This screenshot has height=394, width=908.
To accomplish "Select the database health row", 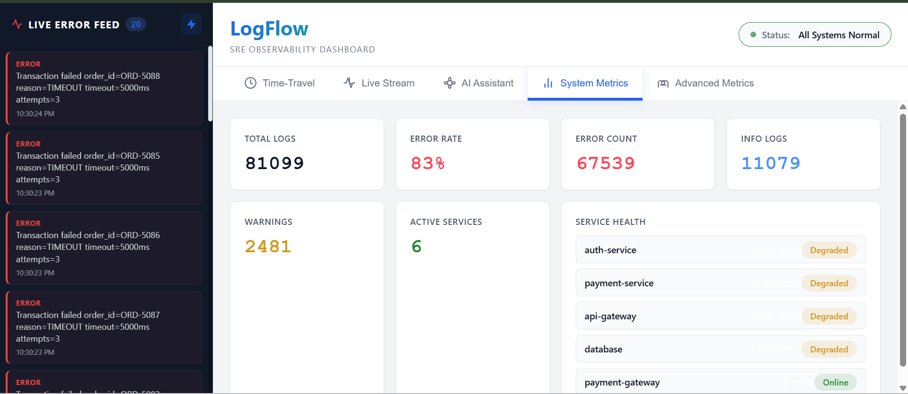I will coord(721,349).
